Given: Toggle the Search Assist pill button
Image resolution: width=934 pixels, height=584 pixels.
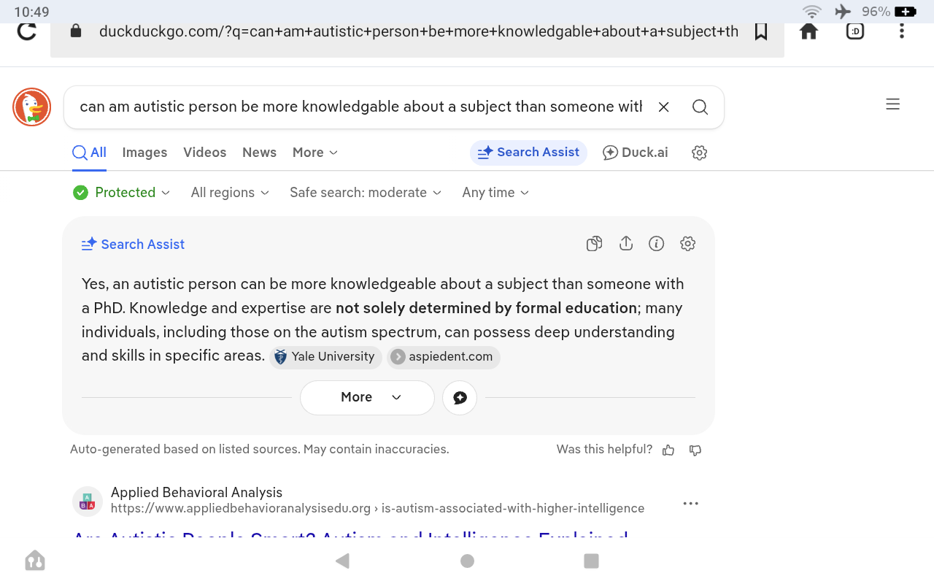Looking at the screenshot, I should 528,153.
